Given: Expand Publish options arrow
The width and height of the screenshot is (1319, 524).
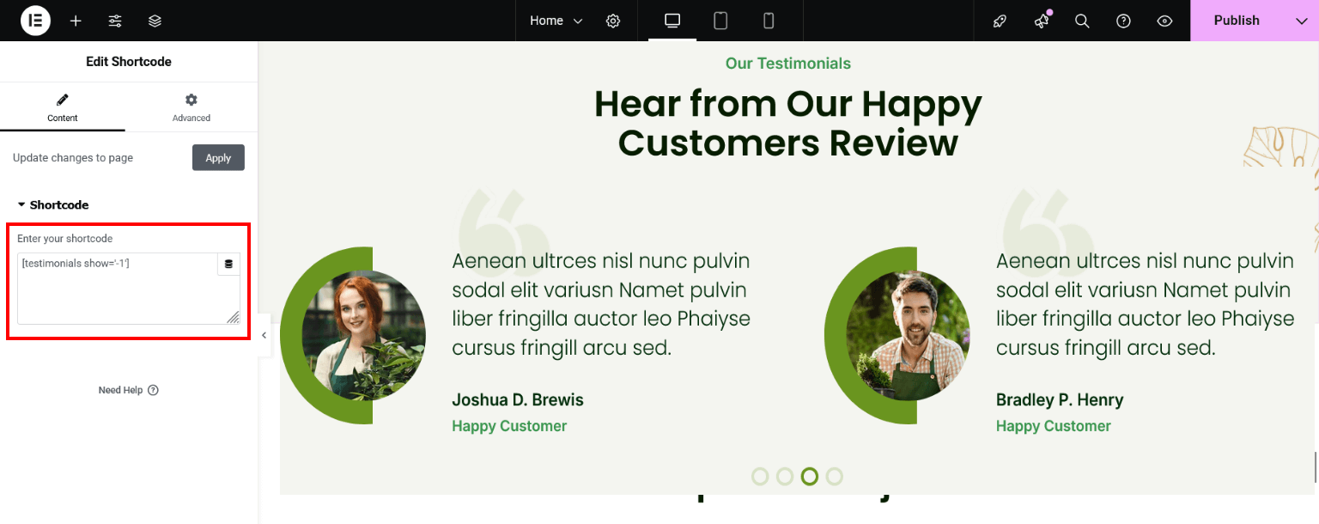Looking at the screenshot, I should [1301, 21].
